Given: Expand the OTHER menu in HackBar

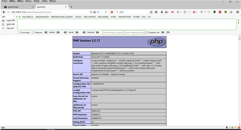Looking at the screenshot, I should pyautogui.click(x=136, y=17).
